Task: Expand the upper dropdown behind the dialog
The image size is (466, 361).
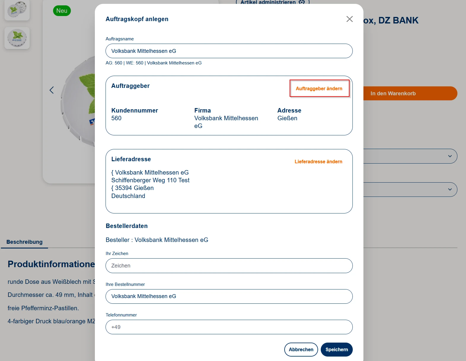Action: tap(449, 156)
